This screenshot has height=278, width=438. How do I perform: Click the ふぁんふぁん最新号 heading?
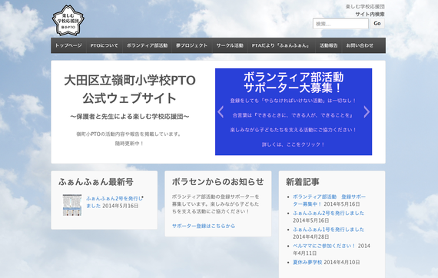(96, 182)
